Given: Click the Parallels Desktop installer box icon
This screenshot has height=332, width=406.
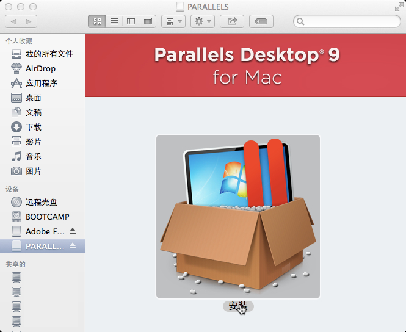Looking at the screenshot, I should 238,217.
